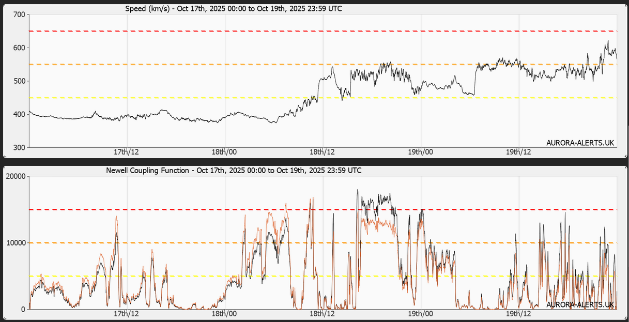Select the 19th/12 tick on Newell chart
629x322 pixels.
click(x=518, y=314)
